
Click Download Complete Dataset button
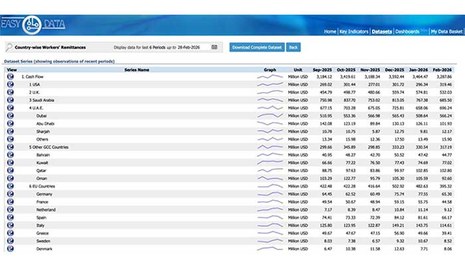(256, 47)
